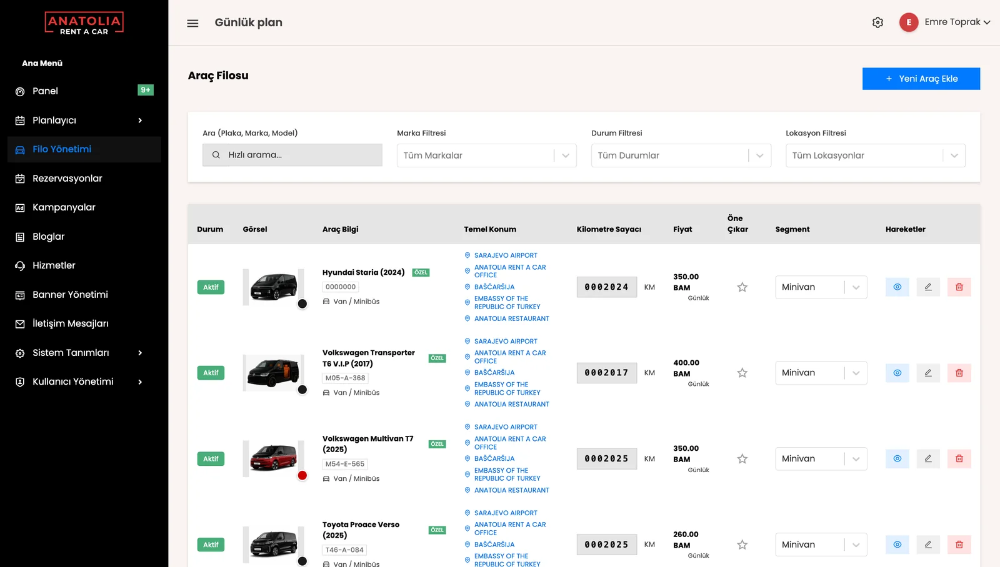Toggle featured star for Volkswagen Transporter T6
1000x567 pixels.
coord(742,373)
